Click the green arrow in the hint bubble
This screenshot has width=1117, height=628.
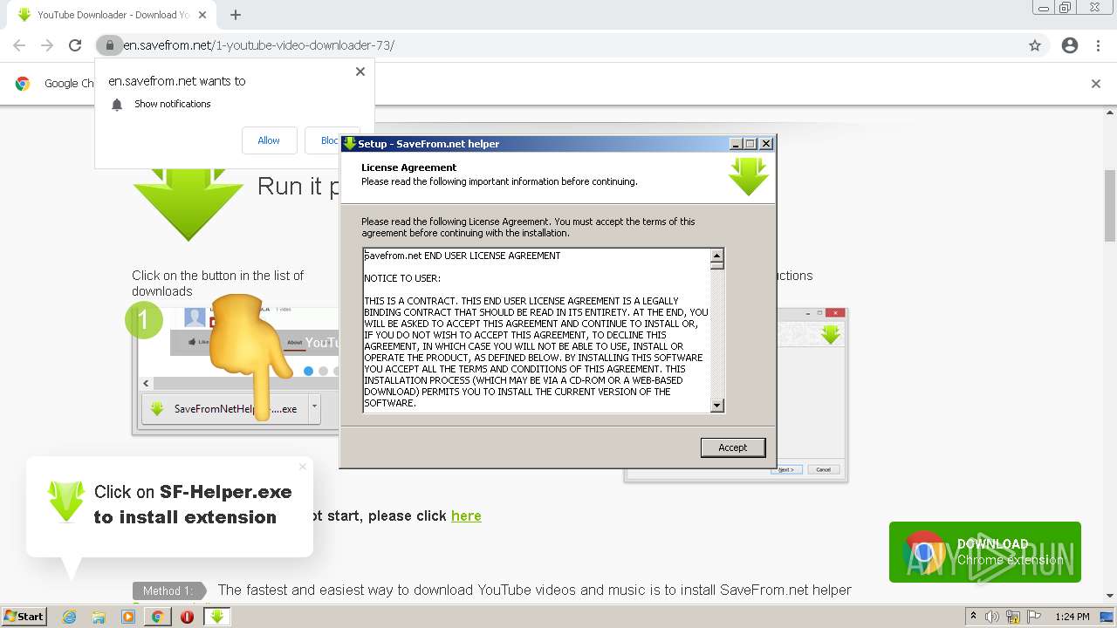66,502
